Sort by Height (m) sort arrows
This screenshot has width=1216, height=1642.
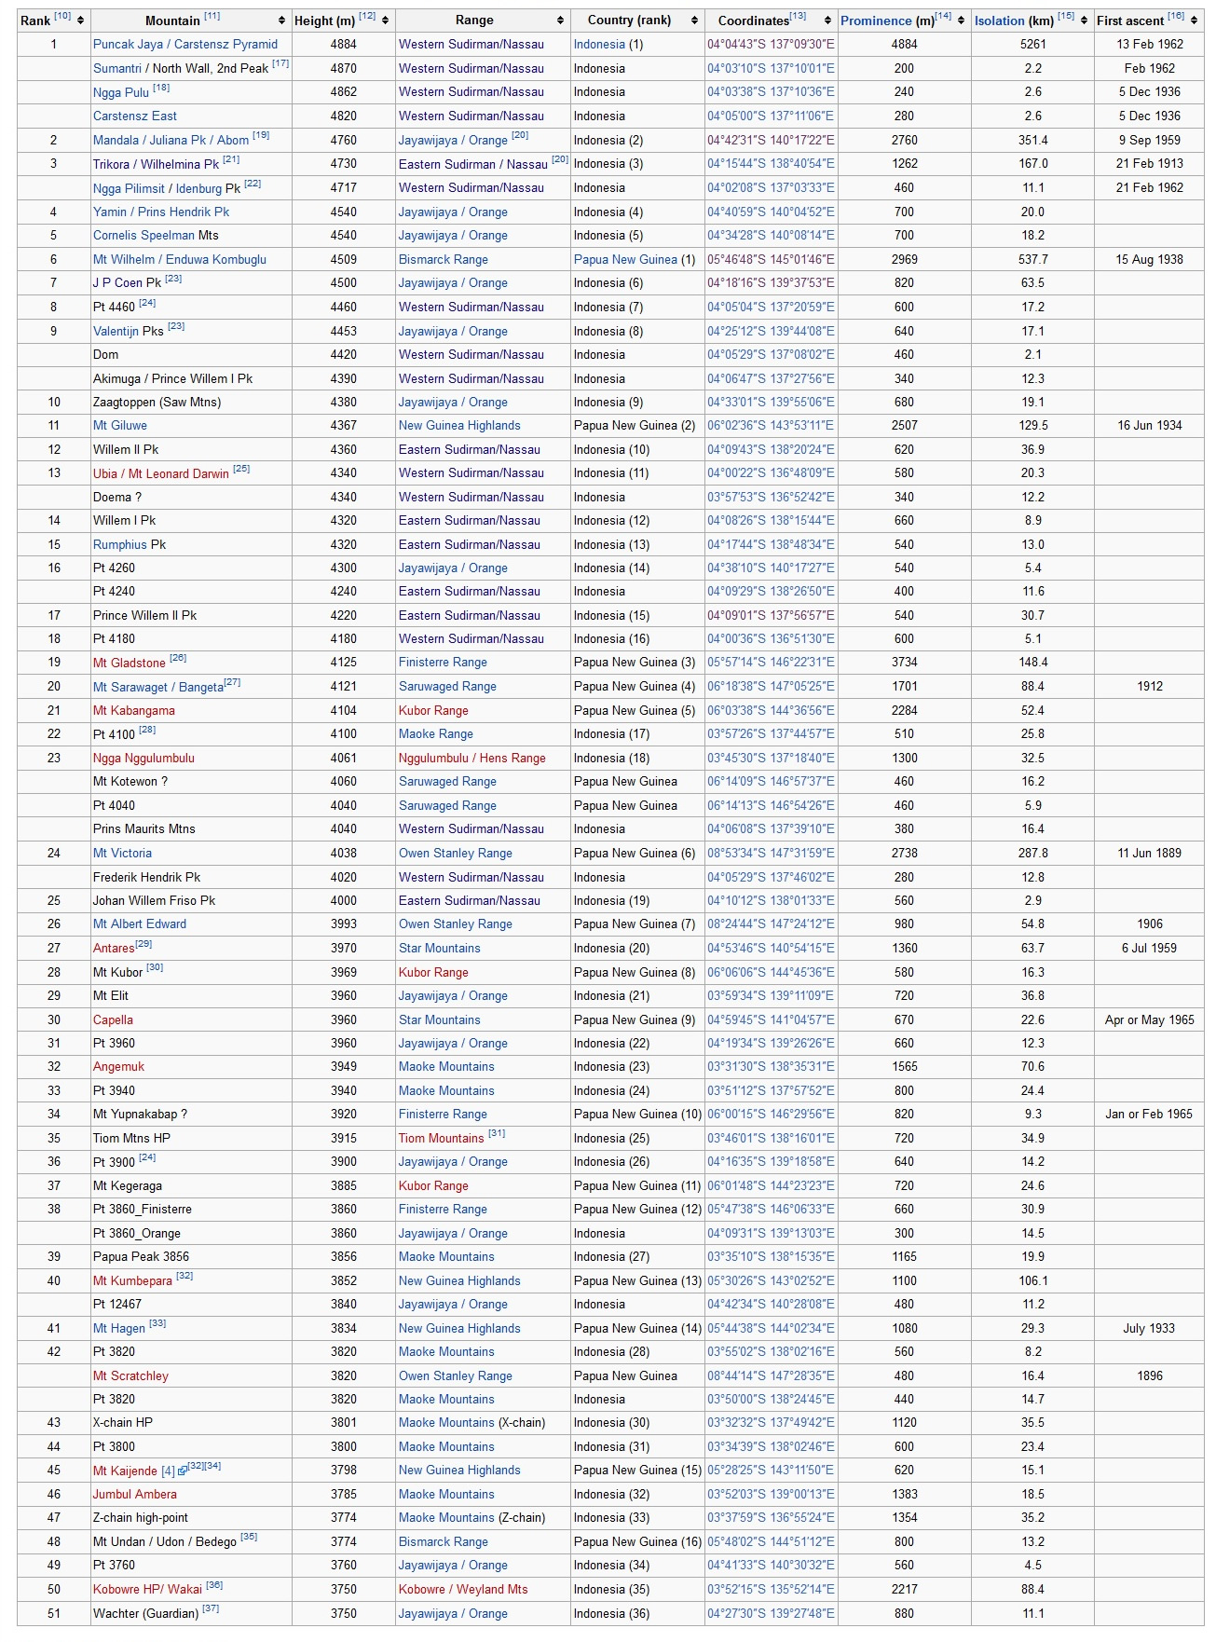(386, 21)
